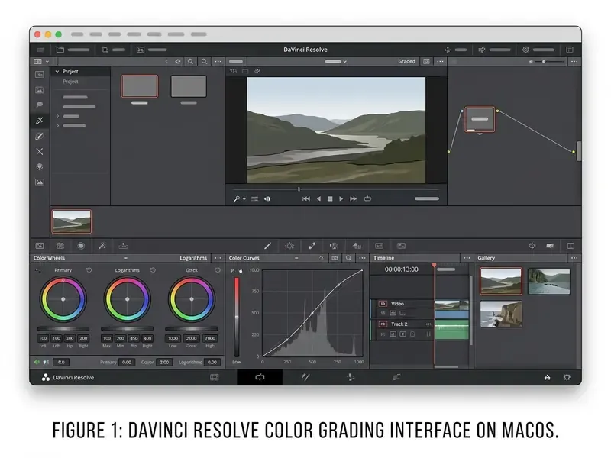Expand the first collapsed bin in the tree
Image resolution: width=611 pixels, height=458 pixels.
point(58,116)
